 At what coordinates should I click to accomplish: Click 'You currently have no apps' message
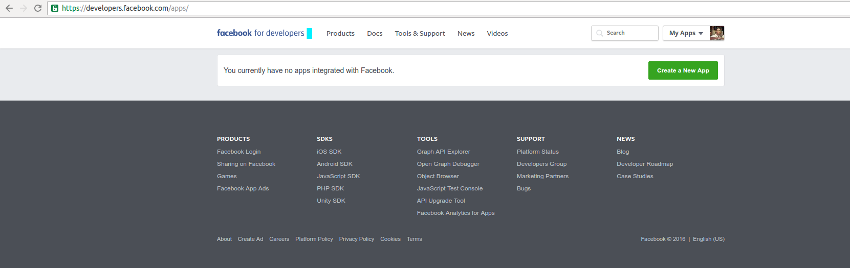309,70
